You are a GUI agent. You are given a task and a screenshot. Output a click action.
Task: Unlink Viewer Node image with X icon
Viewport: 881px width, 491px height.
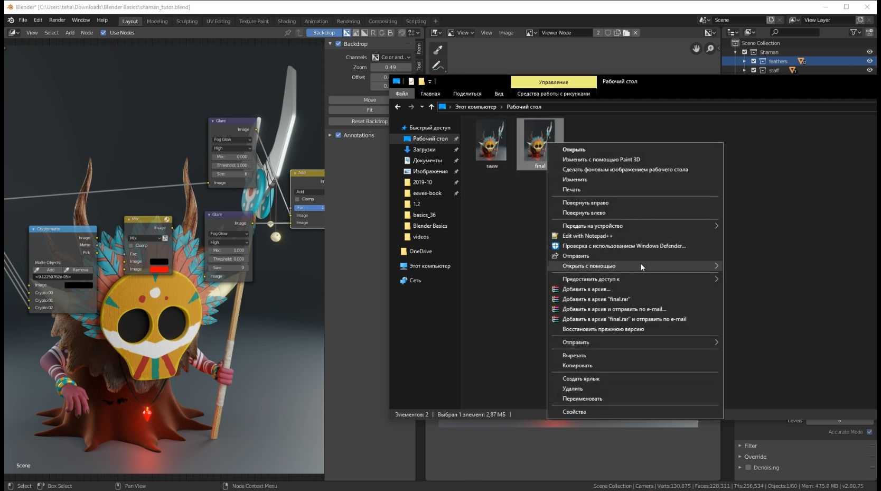(x=635, y=33)
